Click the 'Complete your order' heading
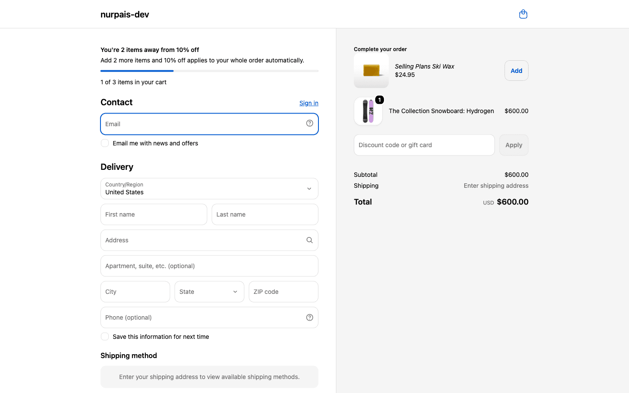This screenshot has height=393, width=629. coord(380,49)
